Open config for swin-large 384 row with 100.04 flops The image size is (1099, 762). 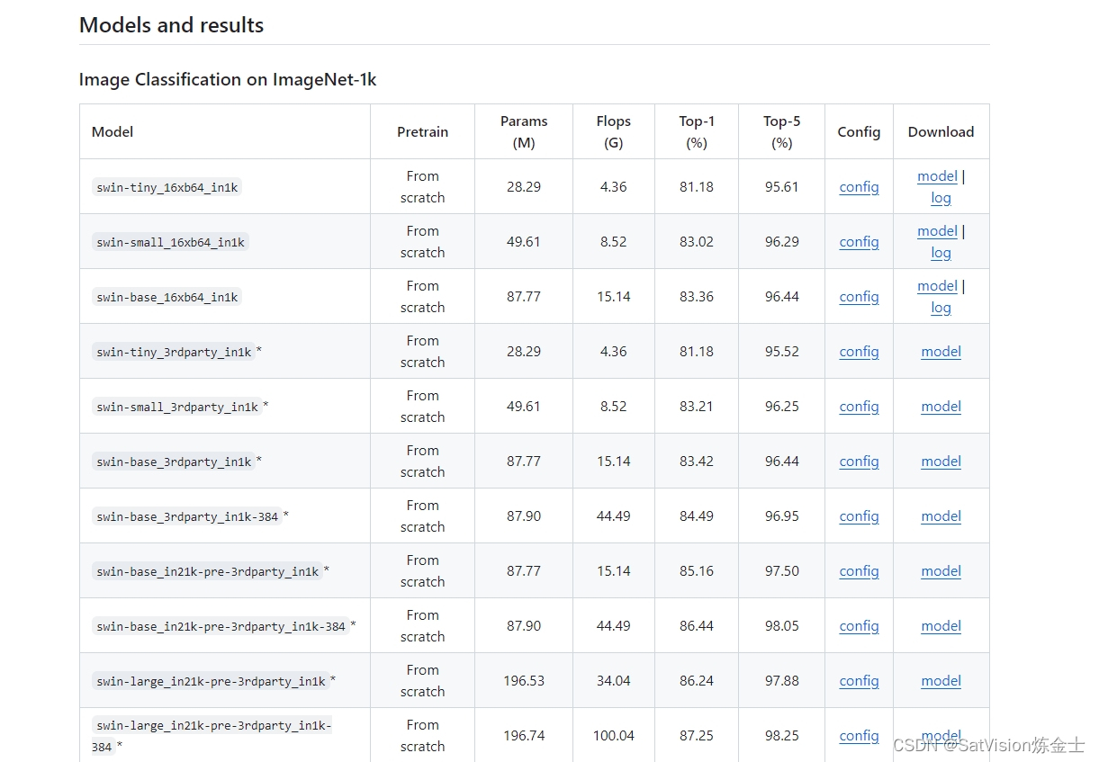tap(859, 736)
